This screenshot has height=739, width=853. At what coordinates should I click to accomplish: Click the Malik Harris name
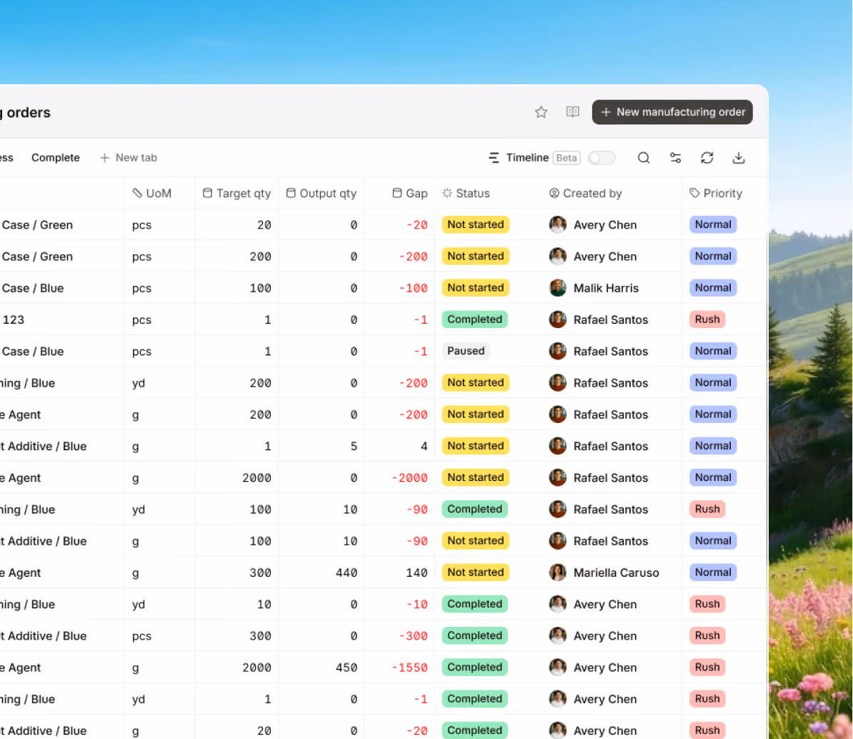pyautogui.click(x=606, y=288)
